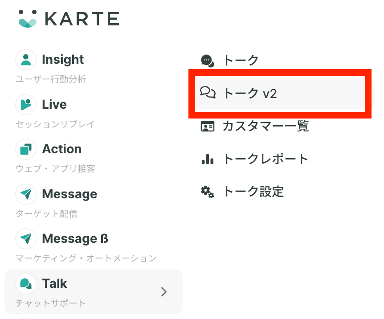Click the KARTE logo
This screenshot has height=319, width=384.
pyautogui.click(x=69, y=19)
